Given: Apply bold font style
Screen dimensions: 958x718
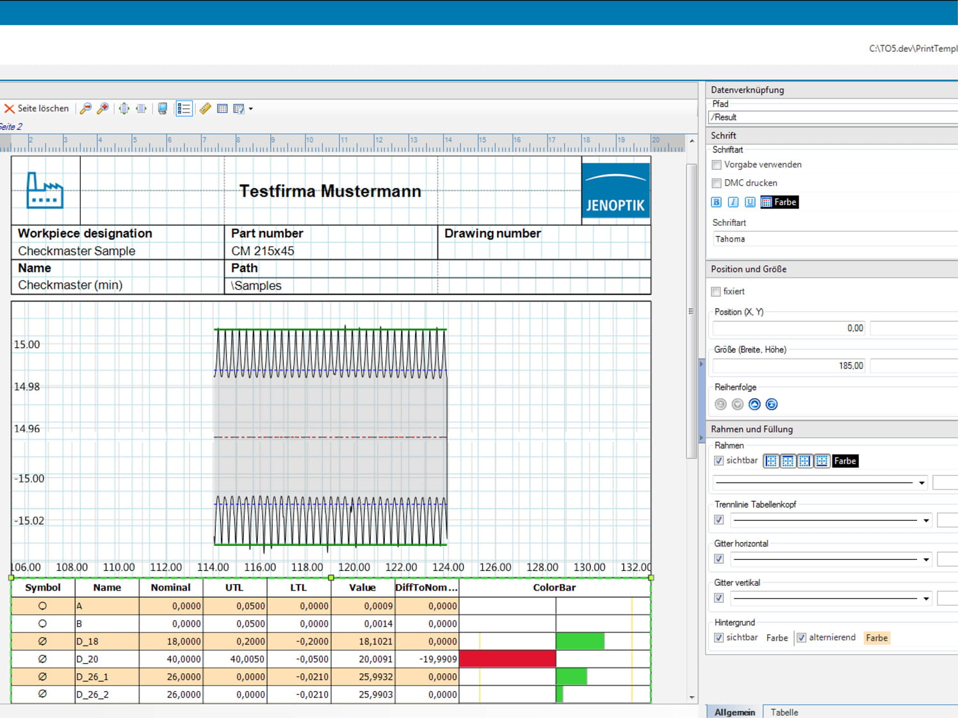Looking at the screenshot, I should tap(717, 202).
